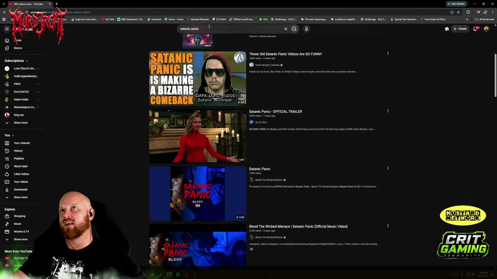This screenshot has height=279, width=497.
Task: Play the 1:19 Satanic Panic Bleed thumbnail
Action: pos(198,193)
